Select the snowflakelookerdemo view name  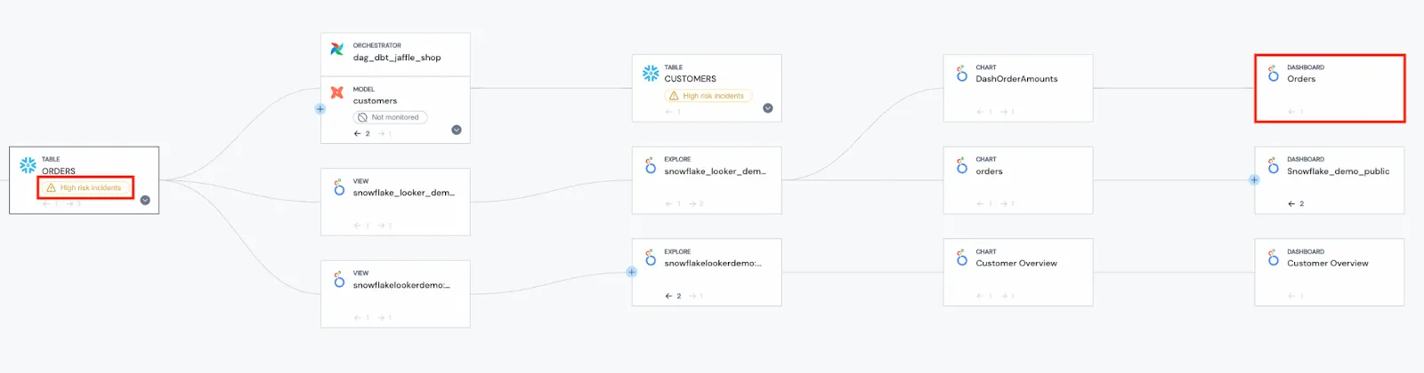point(401,285)
